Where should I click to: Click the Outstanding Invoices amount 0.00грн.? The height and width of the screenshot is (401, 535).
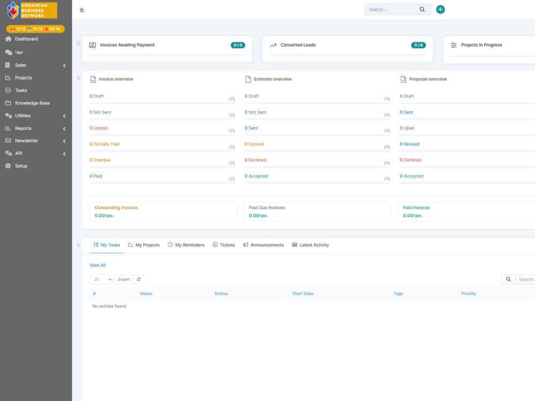(104, 215)
